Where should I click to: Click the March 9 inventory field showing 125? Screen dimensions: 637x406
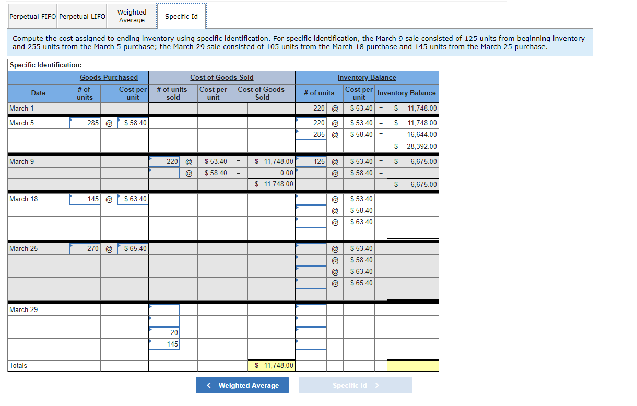pos(311,161)
